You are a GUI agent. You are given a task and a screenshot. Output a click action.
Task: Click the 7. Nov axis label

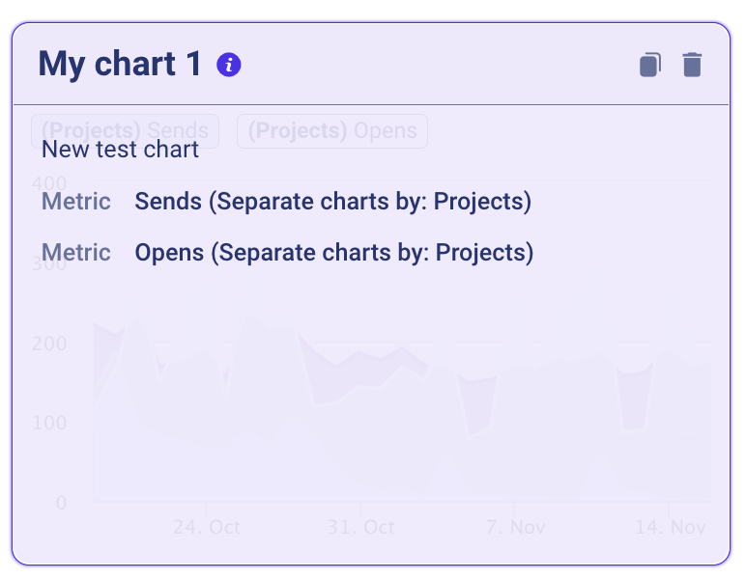click(x=516, y=527)
